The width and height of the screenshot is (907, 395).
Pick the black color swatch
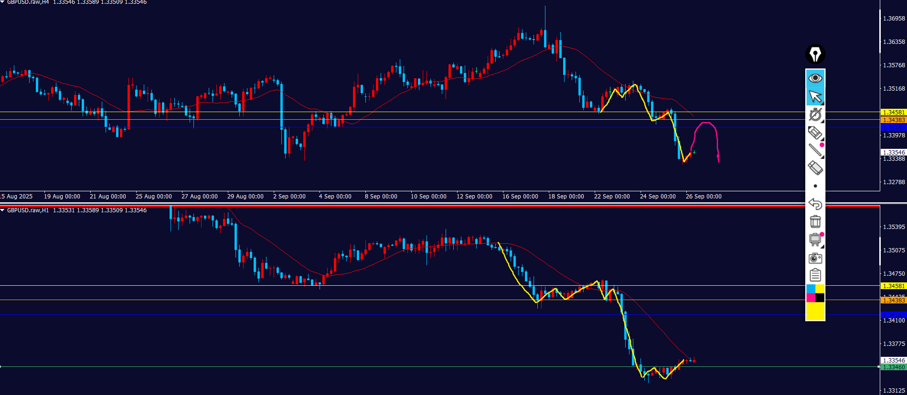pos(820,298)
